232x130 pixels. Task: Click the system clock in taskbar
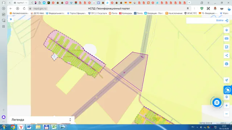point(224,127)
